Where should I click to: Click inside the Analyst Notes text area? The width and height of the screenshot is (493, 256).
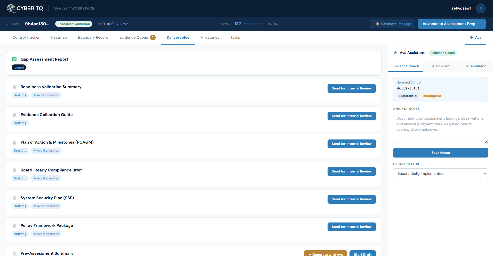[x=440, y=128]
